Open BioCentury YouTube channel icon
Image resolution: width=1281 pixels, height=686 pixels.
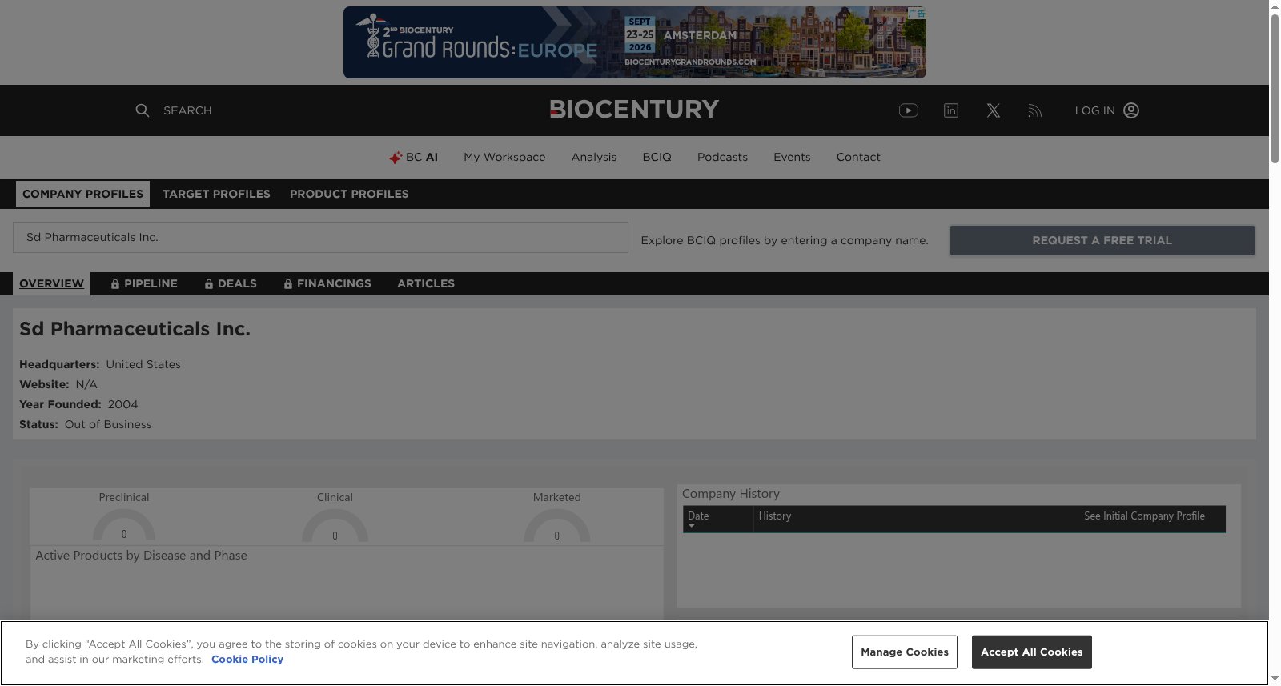909,110
